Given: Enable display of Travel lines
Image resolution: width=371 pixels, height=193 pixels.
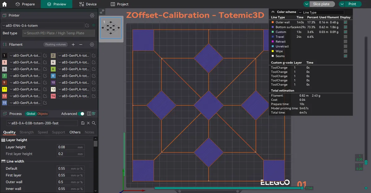Looking at the screenshot, I should [345, 37].
